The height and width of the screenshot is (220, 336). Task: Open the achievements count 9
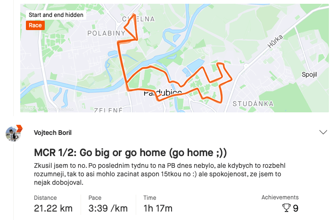click(x=295, y=208)
